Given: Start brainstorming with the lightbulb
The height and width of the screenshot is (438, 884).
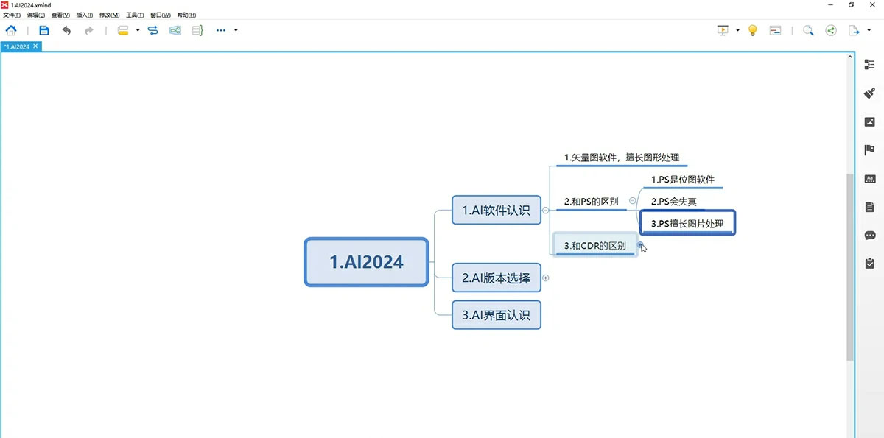Looking at the screenshot, I should coord(753,30).
